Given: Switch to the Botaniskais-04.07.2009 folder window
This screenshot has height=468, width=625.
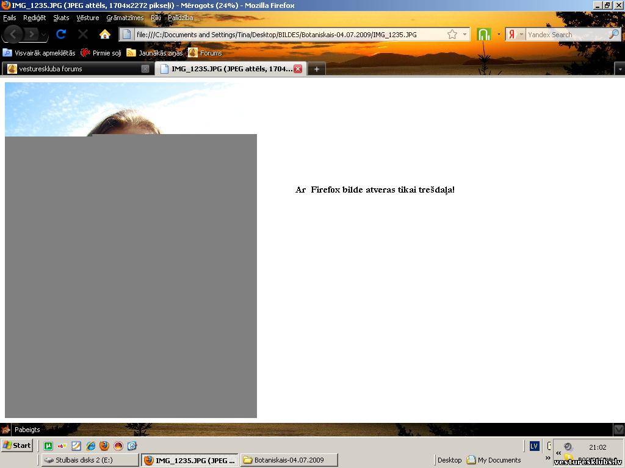Looking at the screenshot, I should [289, 460].
